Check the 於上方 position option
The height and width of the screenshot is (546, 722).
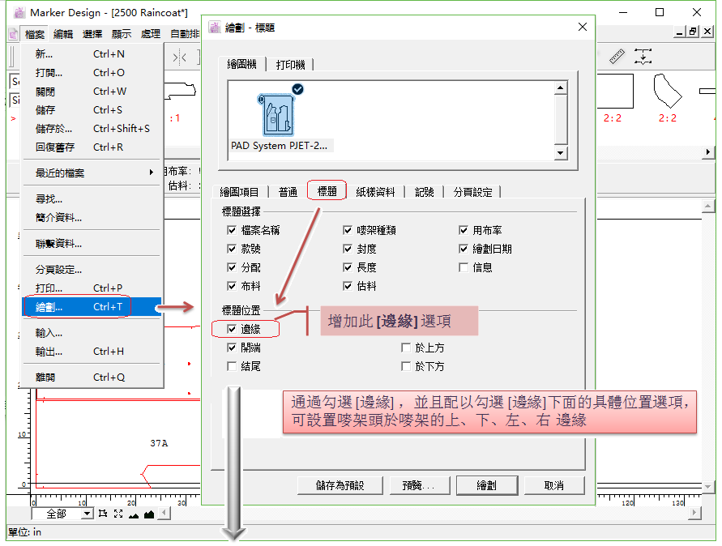coord(407,348)
